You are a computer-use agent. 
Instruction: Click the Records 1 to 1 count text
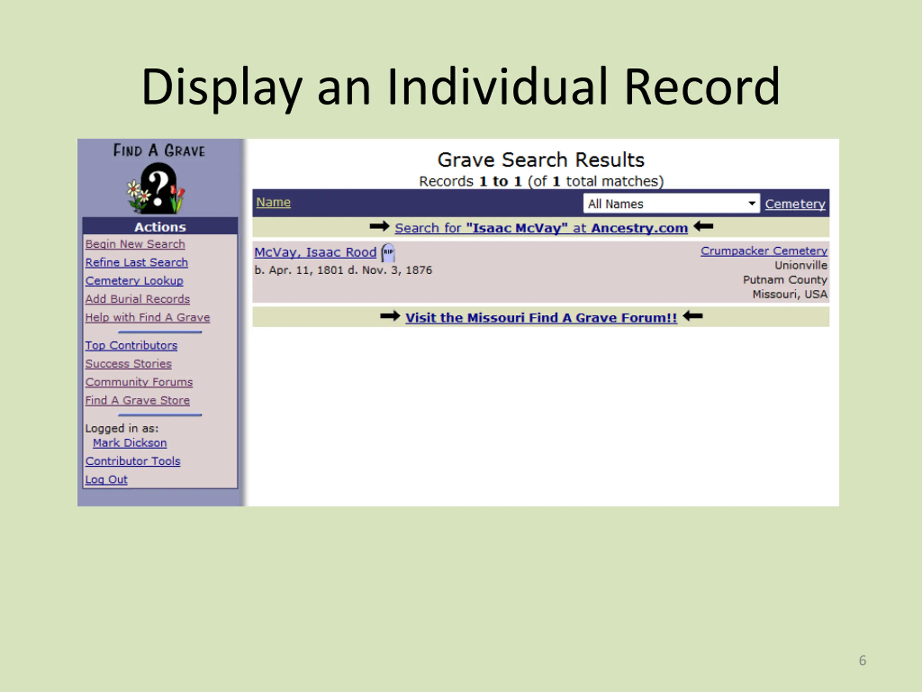click(x=541, y=181)
